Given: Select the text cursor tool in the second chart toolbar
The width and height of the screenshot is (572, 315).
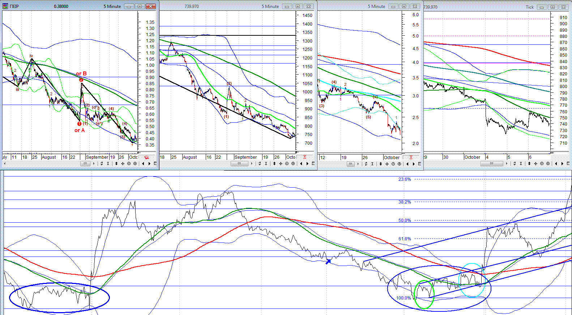Looking at the screenshot, I should 266,163.
